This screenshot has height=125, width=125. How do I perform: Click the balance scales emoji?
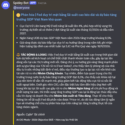18,55
